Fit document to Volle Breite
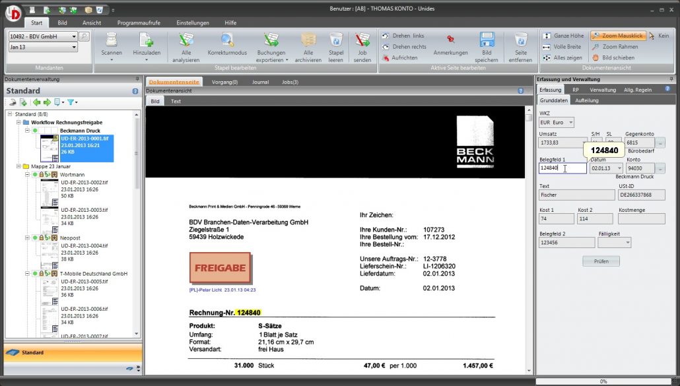The width and height of the screenshot is (680, 386). point(562,46)
